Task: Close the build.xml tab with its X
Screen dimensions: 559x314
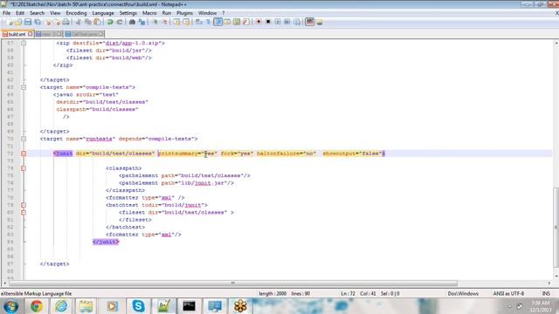Action: pyautogui.click(x=30, y=34)
